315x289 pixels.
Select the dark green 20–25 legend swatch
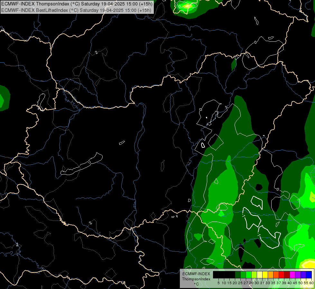click(x=238, y=275)
